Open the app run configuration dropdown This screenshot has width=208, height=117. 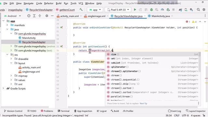(95, 10)
